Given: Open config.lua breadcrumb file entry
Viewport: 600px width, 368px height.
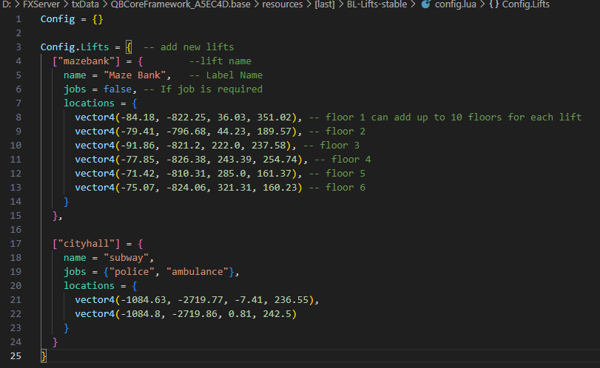Looking at the screenshot, I should point(455,4).
